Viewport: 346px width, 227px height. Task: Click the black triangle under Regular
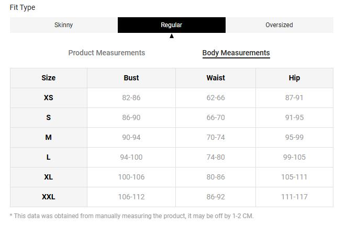(171, 36)
